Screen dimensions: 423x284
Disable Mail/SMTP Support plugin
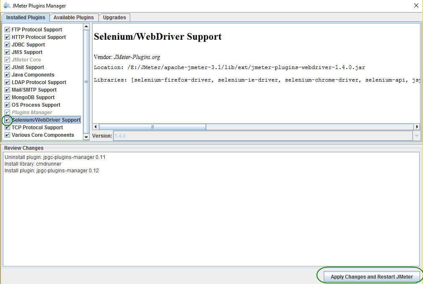(x=7, y=90)
